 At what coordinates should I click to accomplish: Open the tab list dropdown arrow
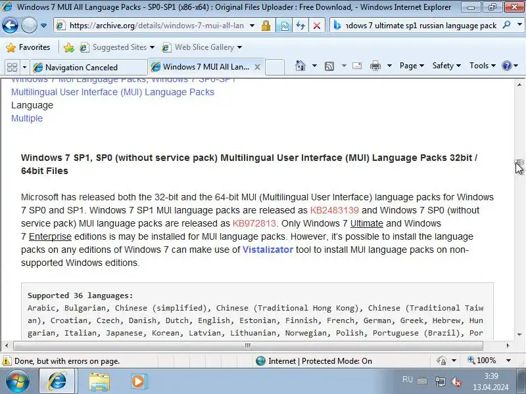click(x=24, y=67)
